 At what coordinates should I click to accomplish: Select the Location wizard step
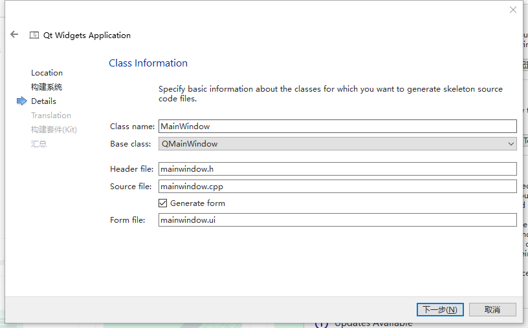coord(47,73)
